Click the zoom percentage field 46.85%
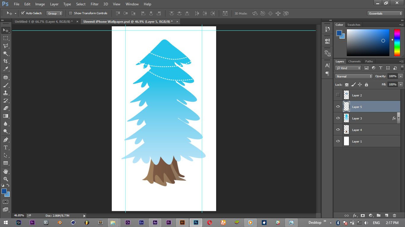Viewport: 405px width, 227px height. coord(19,215)
